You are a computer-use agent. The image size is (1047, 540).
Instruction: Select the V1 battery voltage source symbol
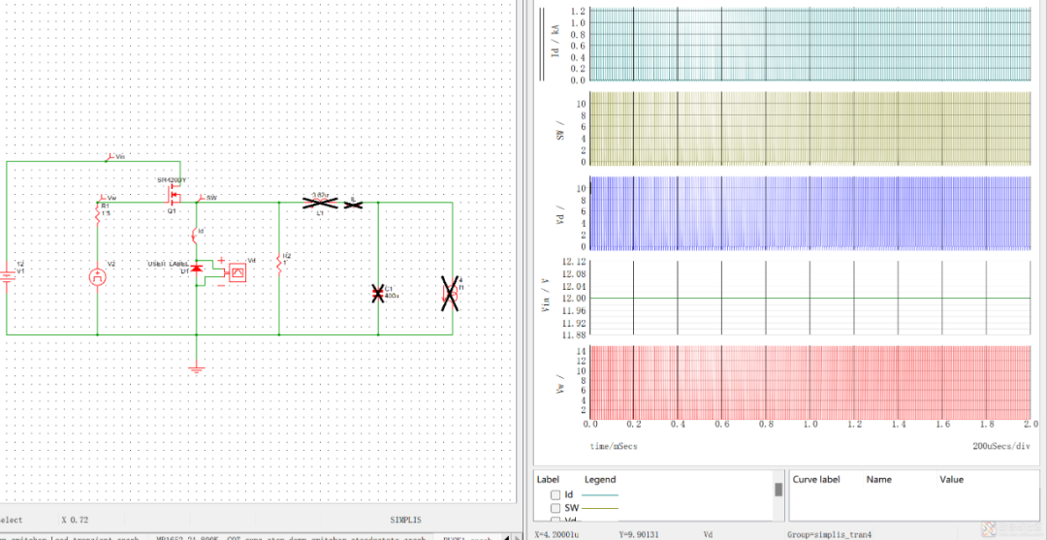7,276
